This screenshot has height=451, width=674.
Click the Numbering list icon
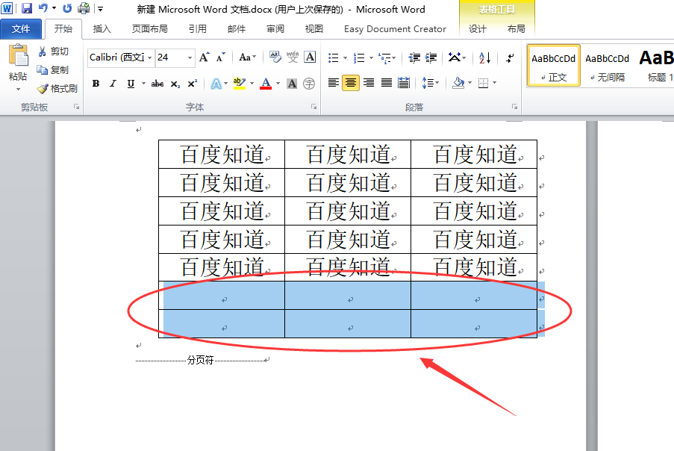[x=359, y=57]
